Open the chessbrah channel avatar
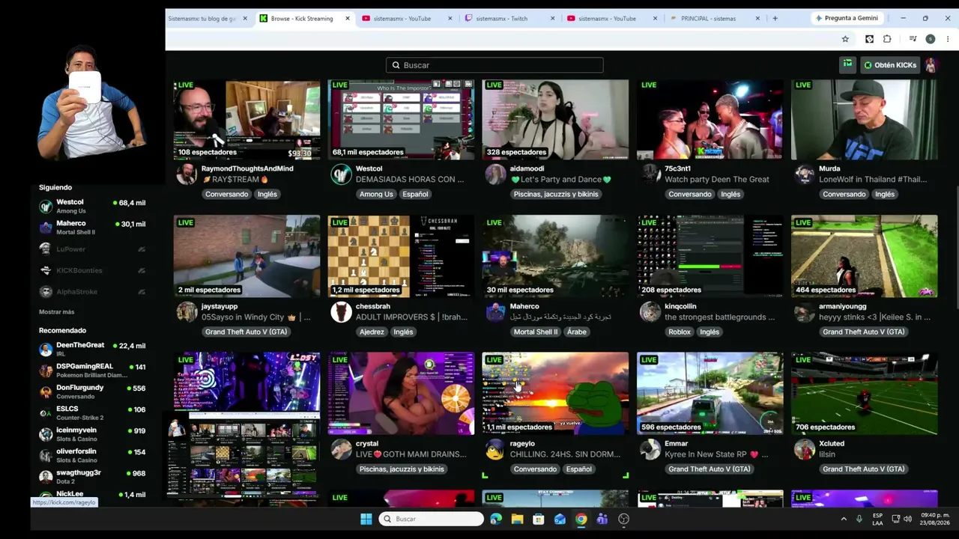959x539 pixels. tap(341, 312)
